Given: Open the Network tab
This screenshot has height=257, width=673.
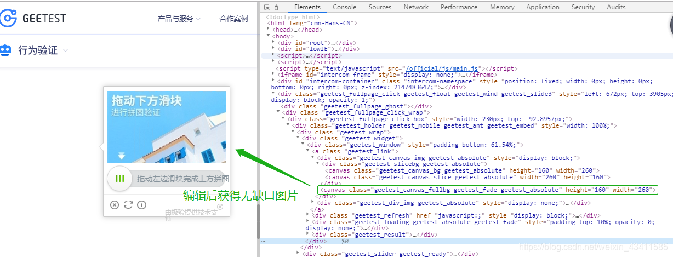Looking at the screenshot, I should pos(416,7).
